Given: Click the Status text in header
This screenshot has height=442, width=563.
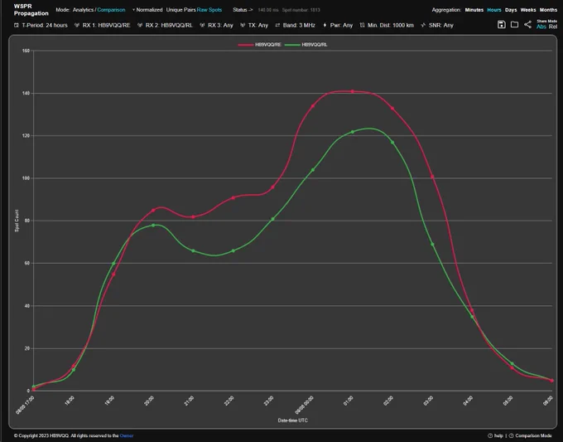Looking at the screenshot, I should coord(243,10).
